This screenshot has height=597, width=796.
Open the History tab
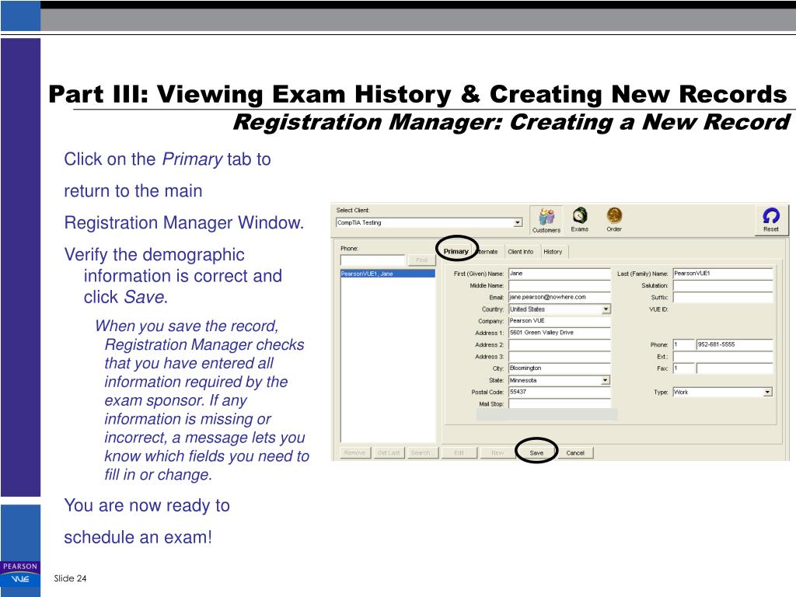553,251
